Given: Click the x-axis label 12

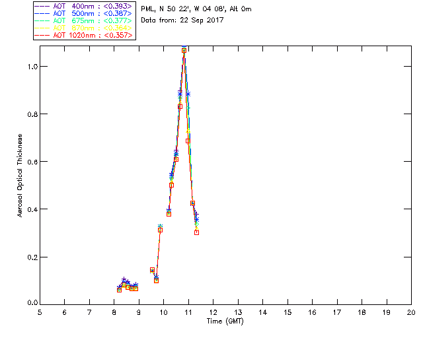Looking at the screenshot, I should click(x=213, y=312).
